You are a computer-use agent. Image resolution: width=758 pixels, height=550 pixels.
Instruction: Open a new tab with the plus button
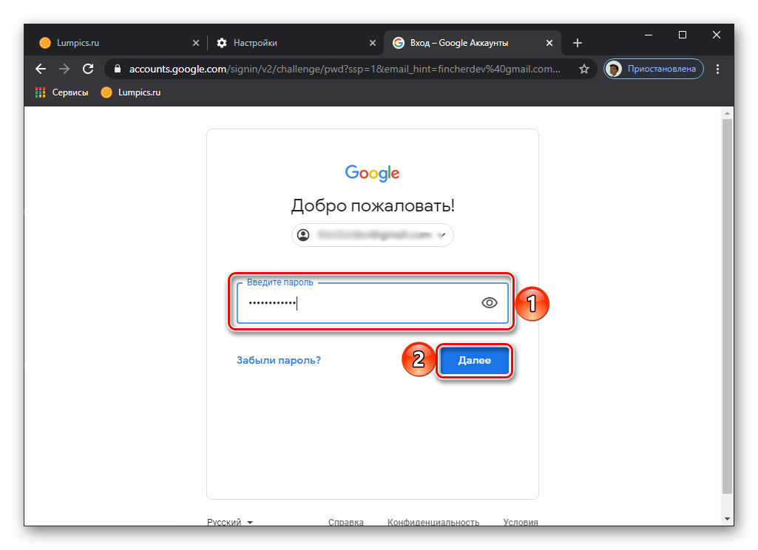click(x=578, y=43)
